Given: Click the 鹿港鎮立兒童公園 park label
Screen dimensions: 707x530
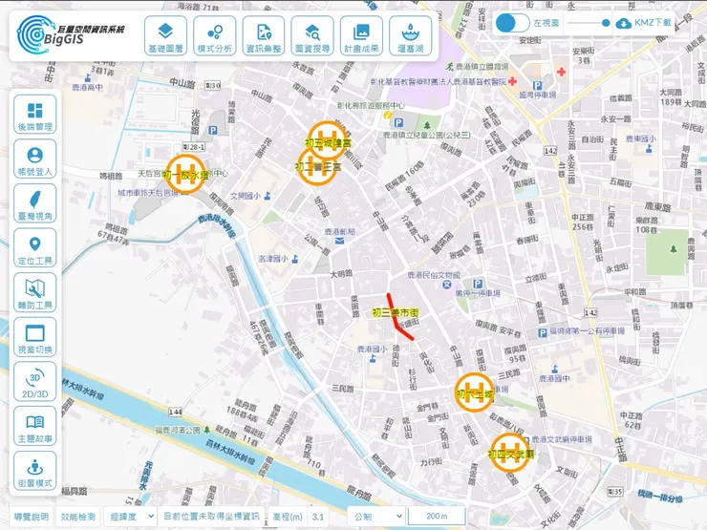Looking at the screenshot, I should 427,135.
